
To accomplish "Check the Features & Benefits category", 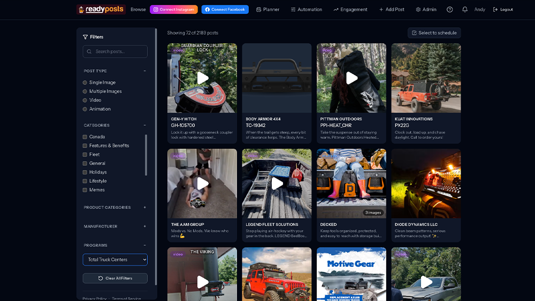I will tap(85, 145).
